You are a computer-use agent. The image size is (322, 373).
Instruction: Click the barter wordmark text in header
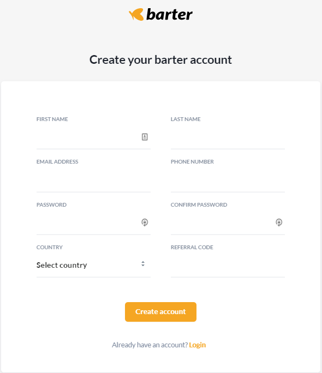[x=169, y=14]
